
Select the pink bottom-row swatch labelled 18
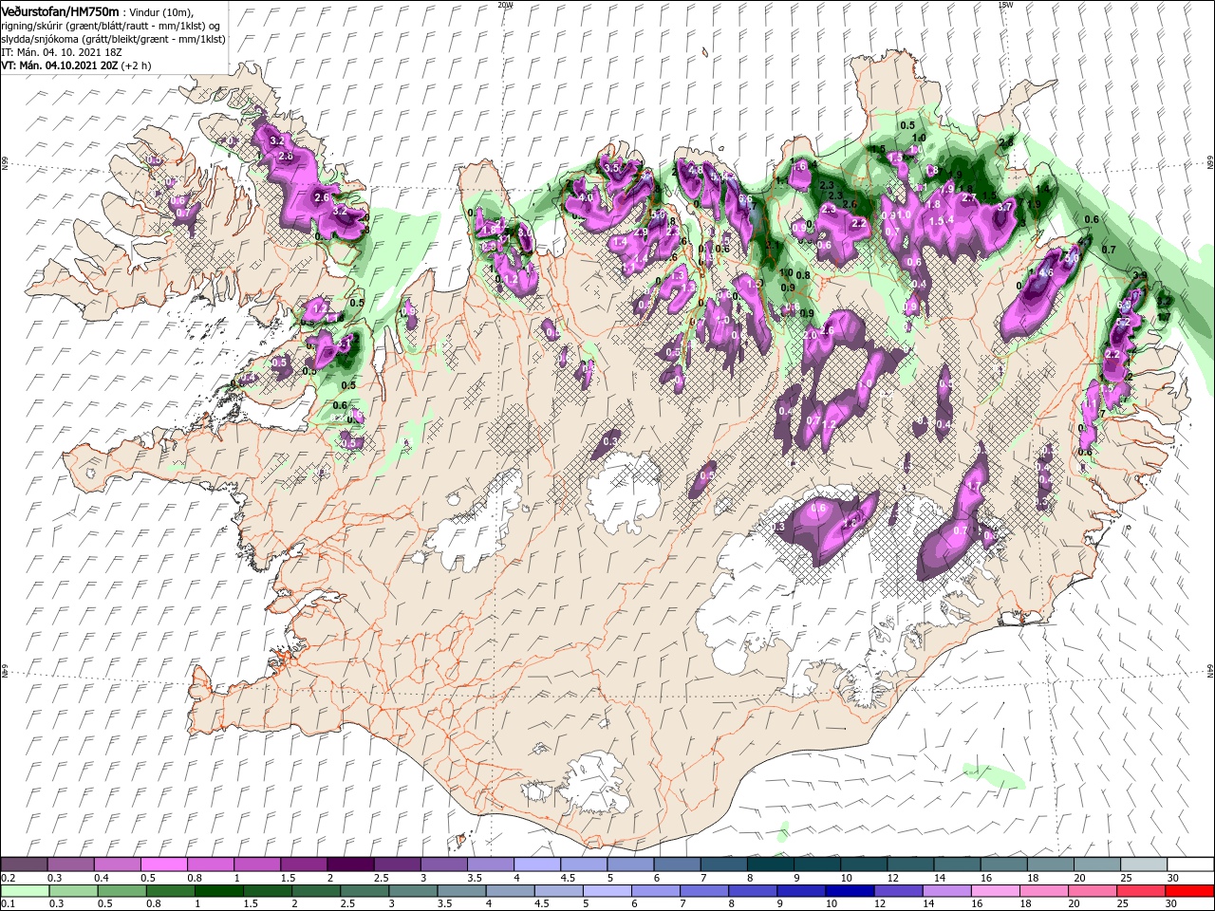pyautogui.click(x=1045, y=891)
